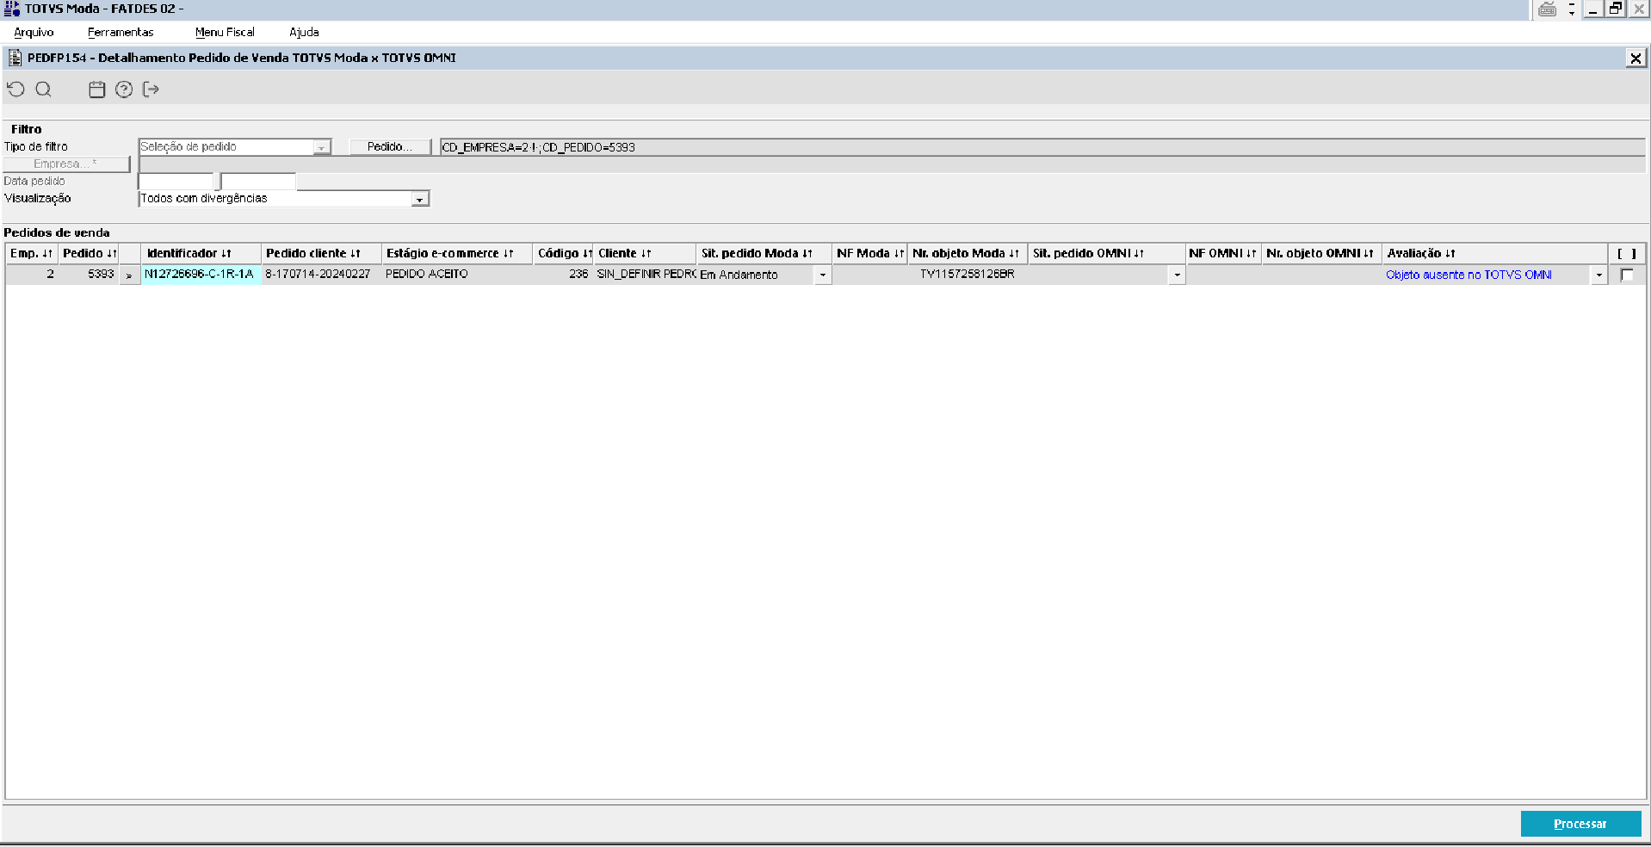This screenshot has height=847, width=1651.
Task: Sort by the Código column header
Action: point(563,253)
